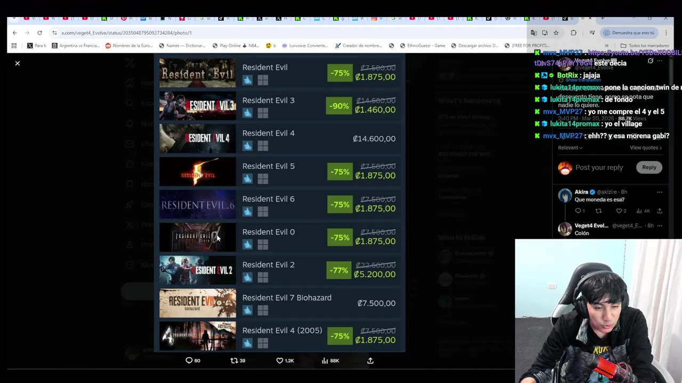The width and height of the screenshot is (682, 383).
Task: Click the -90% discount badge for Resident Evil 3
Action: tap(339, 106)
